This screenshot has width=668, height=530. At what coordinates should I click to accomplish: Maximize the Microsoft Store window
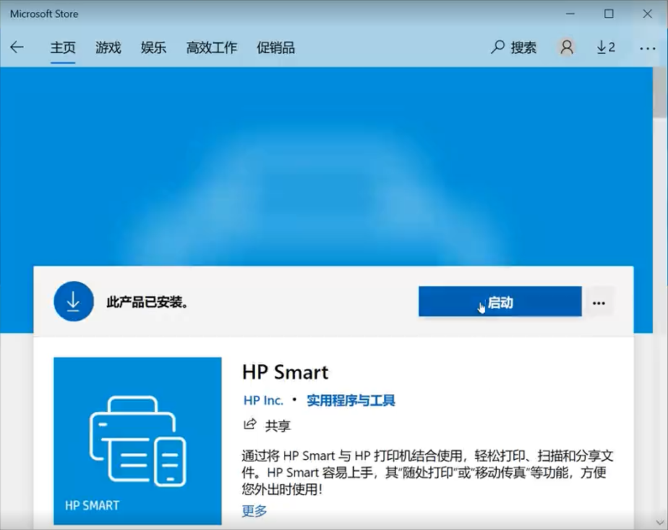click(x=609, y=14)
